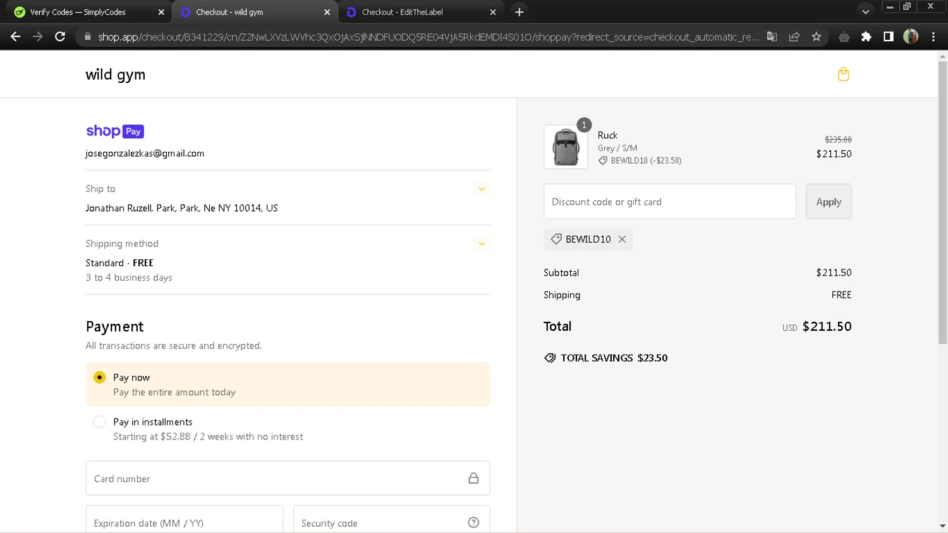Click the shipping address Jonathan Ruzell text

(182, 208)
